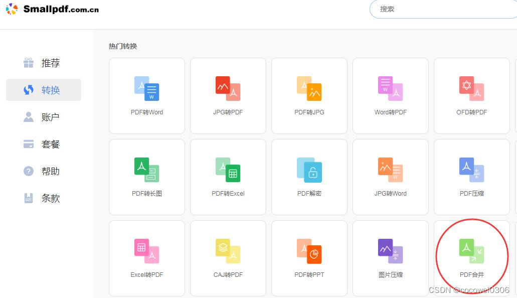The image size is (517, 298).
Task: Click the sync arrows icon beside 转换
Action: tap(29, 90)
